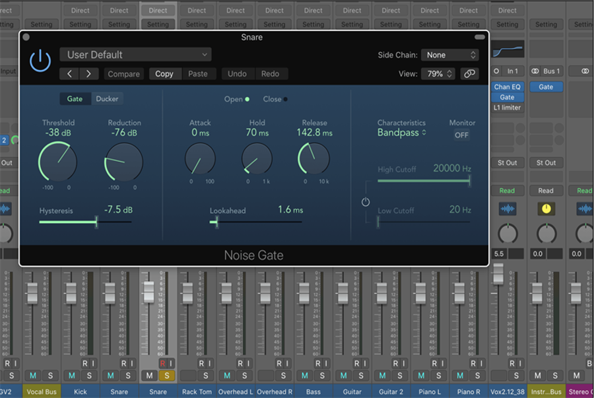Toggle the Monitor OFF switch

tap(461, 135)
